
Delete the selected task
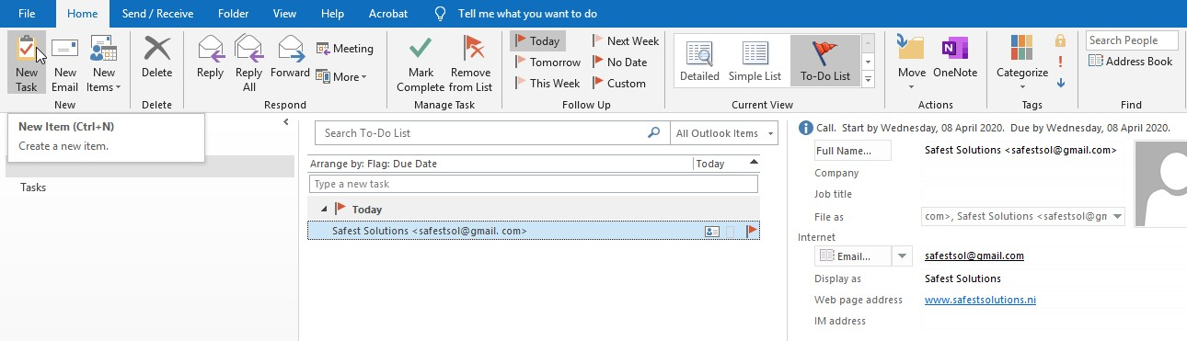coord(157,59)
